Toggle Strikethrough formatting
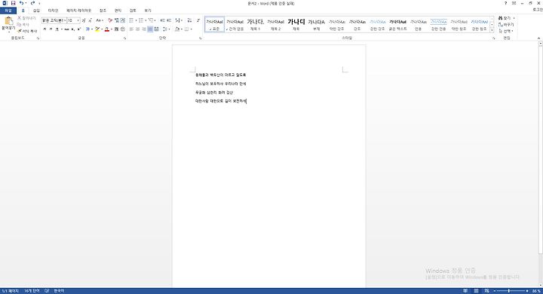This screenshot has height=294, width=543. point(66,29)
